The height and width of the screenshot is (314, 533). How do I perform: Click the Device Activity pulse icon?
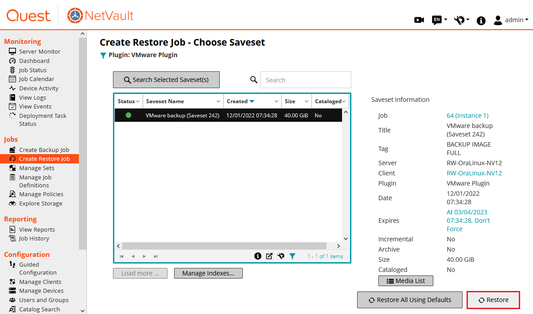coord(12,88)
